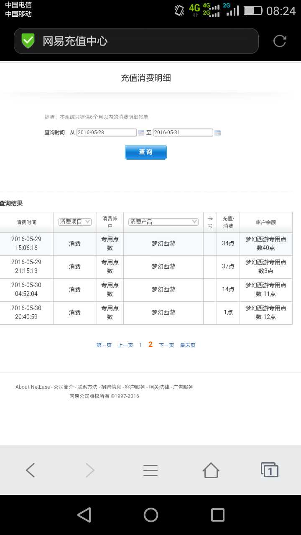Screen dimensions: 301x535
Task: Go to 第一页 first page
Action: (x=104, y=345)
